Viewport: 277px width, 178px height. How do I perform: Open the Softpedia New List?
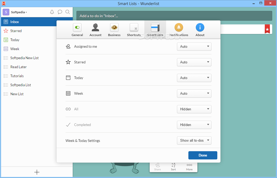pyautogui.click(x=29, y=58)
